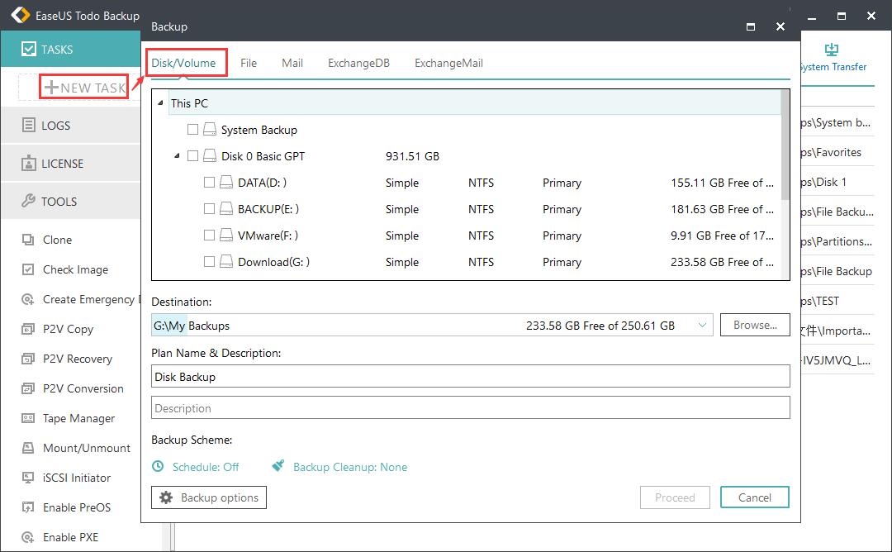892x552 pixels.
Task: Click the iSCSI Initiator icon
Action: point(28,478)
